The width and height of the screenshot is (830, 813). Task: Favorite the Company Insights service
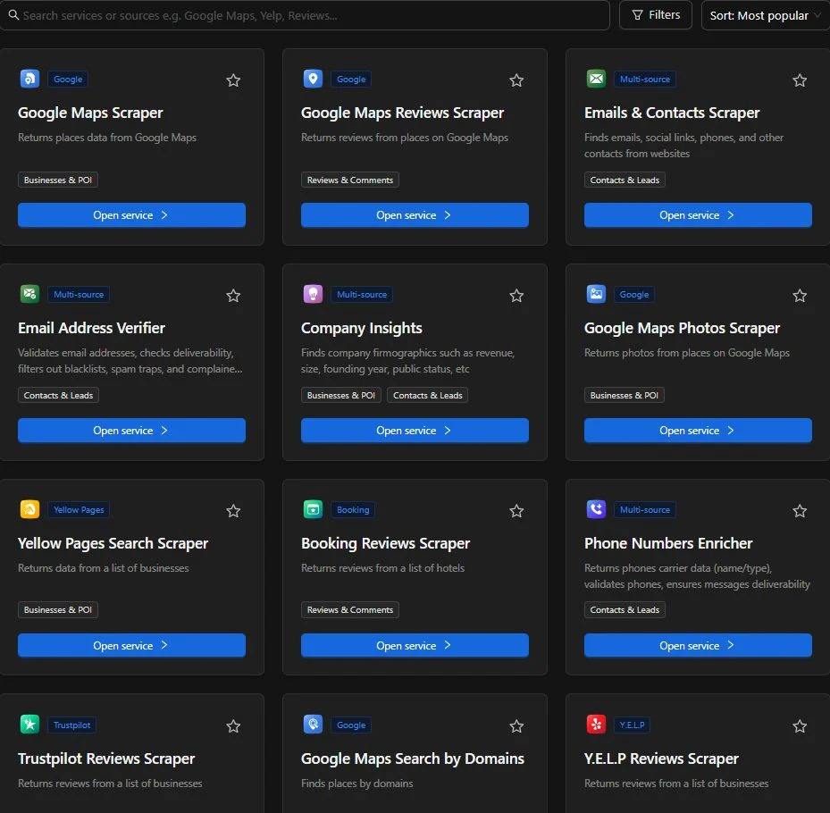click(516, 296)
